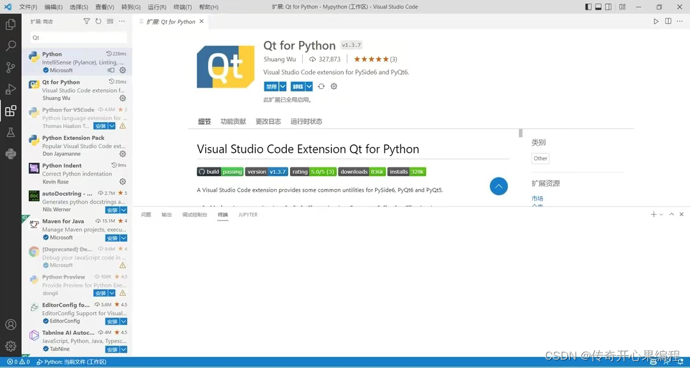Disable the Qt for Python extension
The image size is (690, 368).
tap(271, 87)
